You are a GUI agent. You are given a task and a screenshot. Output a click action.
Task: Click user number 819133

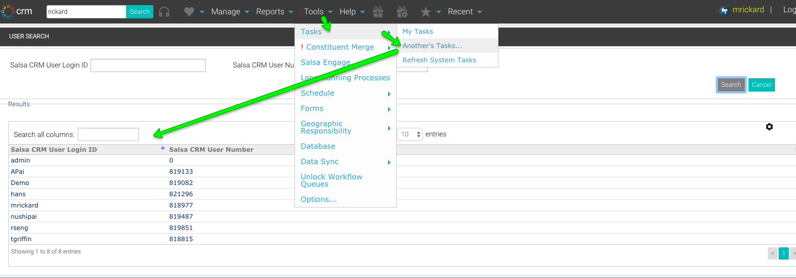(181, 172)
